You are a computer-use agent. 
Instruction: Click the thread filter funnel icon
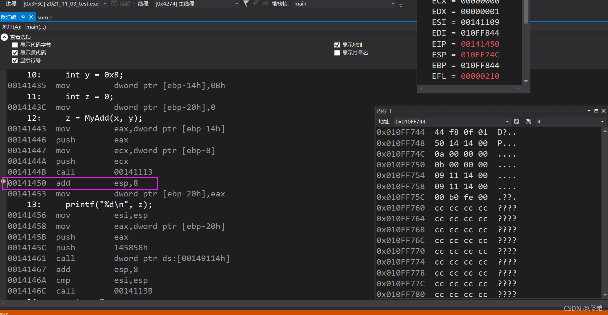coord(246,3)
